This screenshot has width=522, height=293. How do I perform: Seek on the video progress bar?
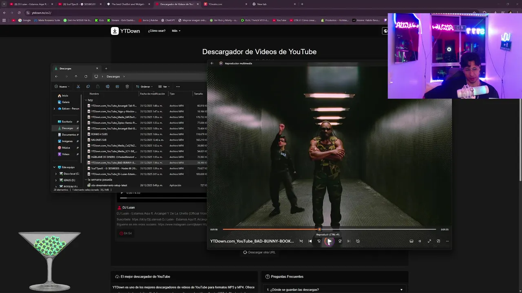tap(329, 229)
